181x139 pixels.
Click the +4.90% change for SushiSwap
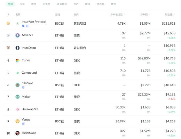171,136
